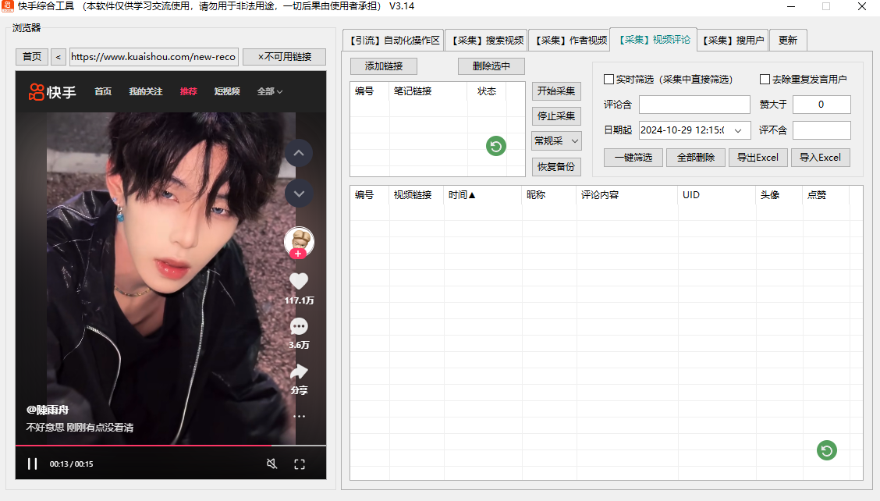Click the share arrow icon
The image size is (880, 501).
point(299,371)
